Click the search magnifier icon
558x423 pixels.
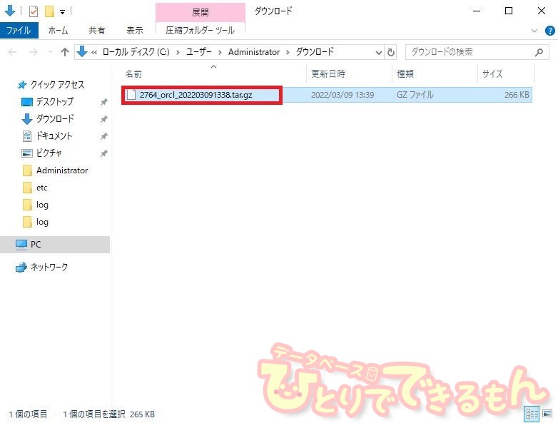[x=539, y=52]
